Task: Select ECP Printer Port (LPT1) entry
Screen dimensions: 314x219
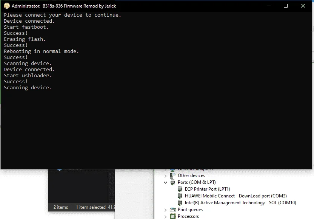Action: pos(208,189)
